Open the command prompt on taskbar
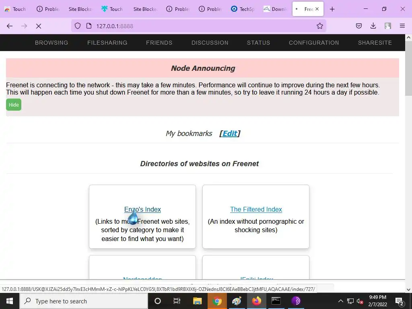412x309 pixels. (276, 301)
